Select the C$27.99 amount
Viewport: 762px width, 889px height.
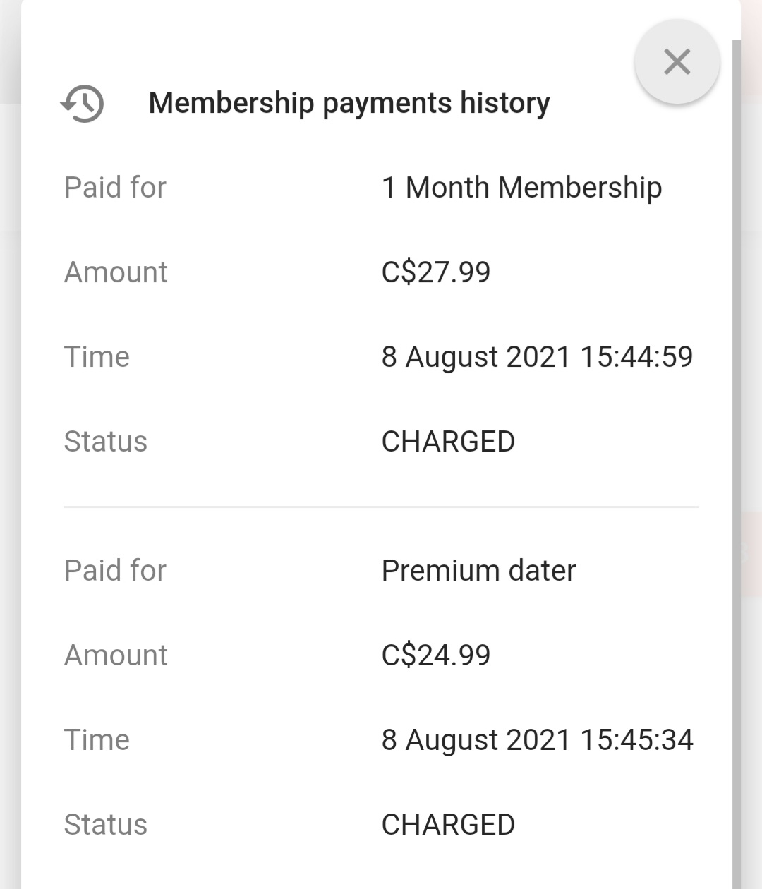pos(435,272)
